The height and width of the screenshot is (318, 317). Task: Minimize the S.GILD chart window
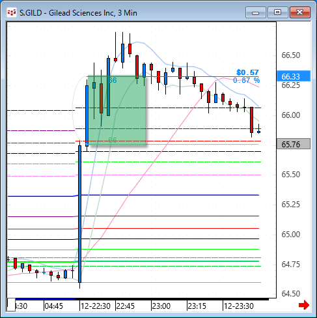coord(256,12)
